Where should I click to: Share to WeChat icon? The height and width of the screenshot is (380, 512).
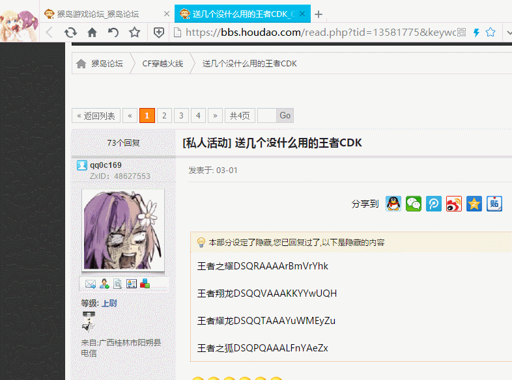[x=414, y=204]
